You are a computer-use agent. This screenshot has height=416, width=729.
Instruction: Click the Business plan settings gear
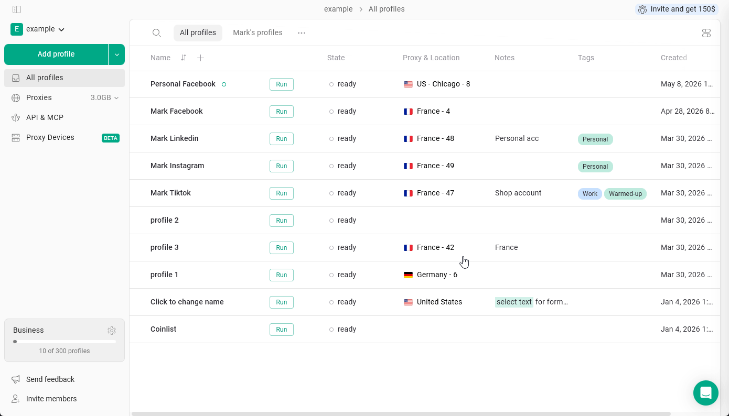pyautogui.click(x=112, y=331)
